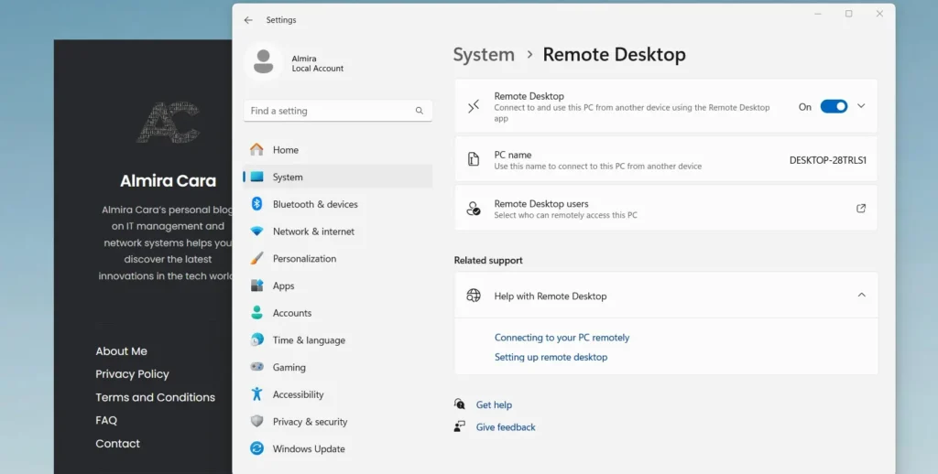Click the Remote Desktop users icon

474,208
